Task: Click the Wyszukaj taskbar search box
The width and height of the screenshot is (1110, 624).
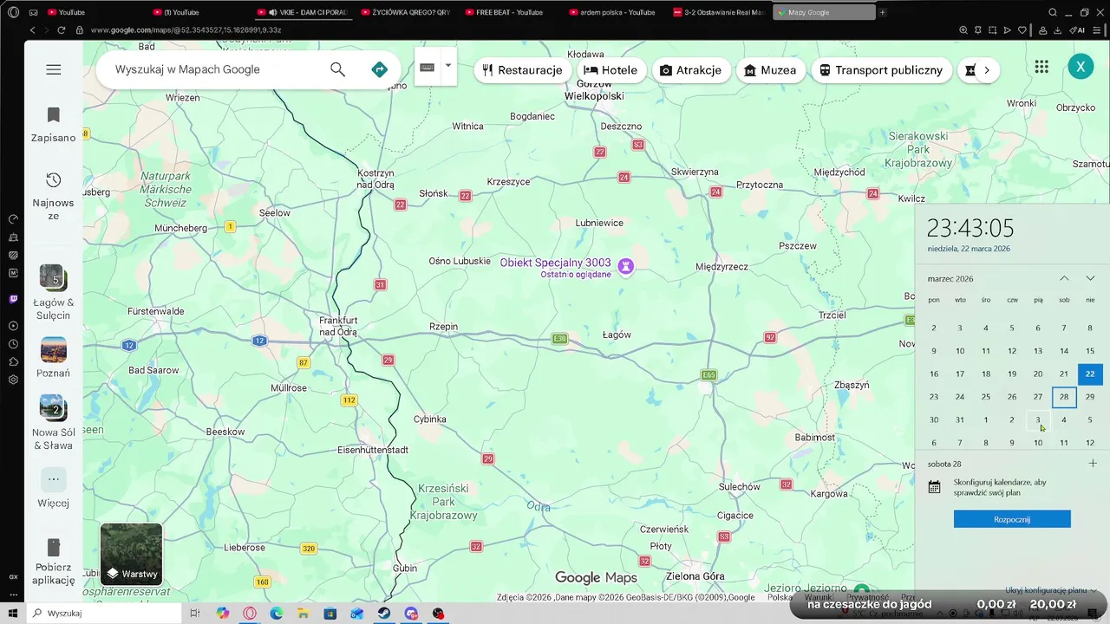Action: pos(102,614)
